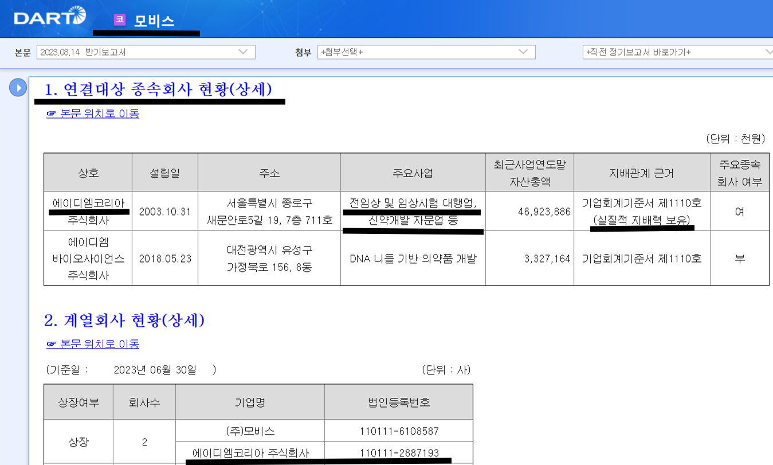Click corporate registration number 110111-6108587
Image resolution: width=773 pixels, height=465 pixels.
pyautogui.click(x=399, y=431)
